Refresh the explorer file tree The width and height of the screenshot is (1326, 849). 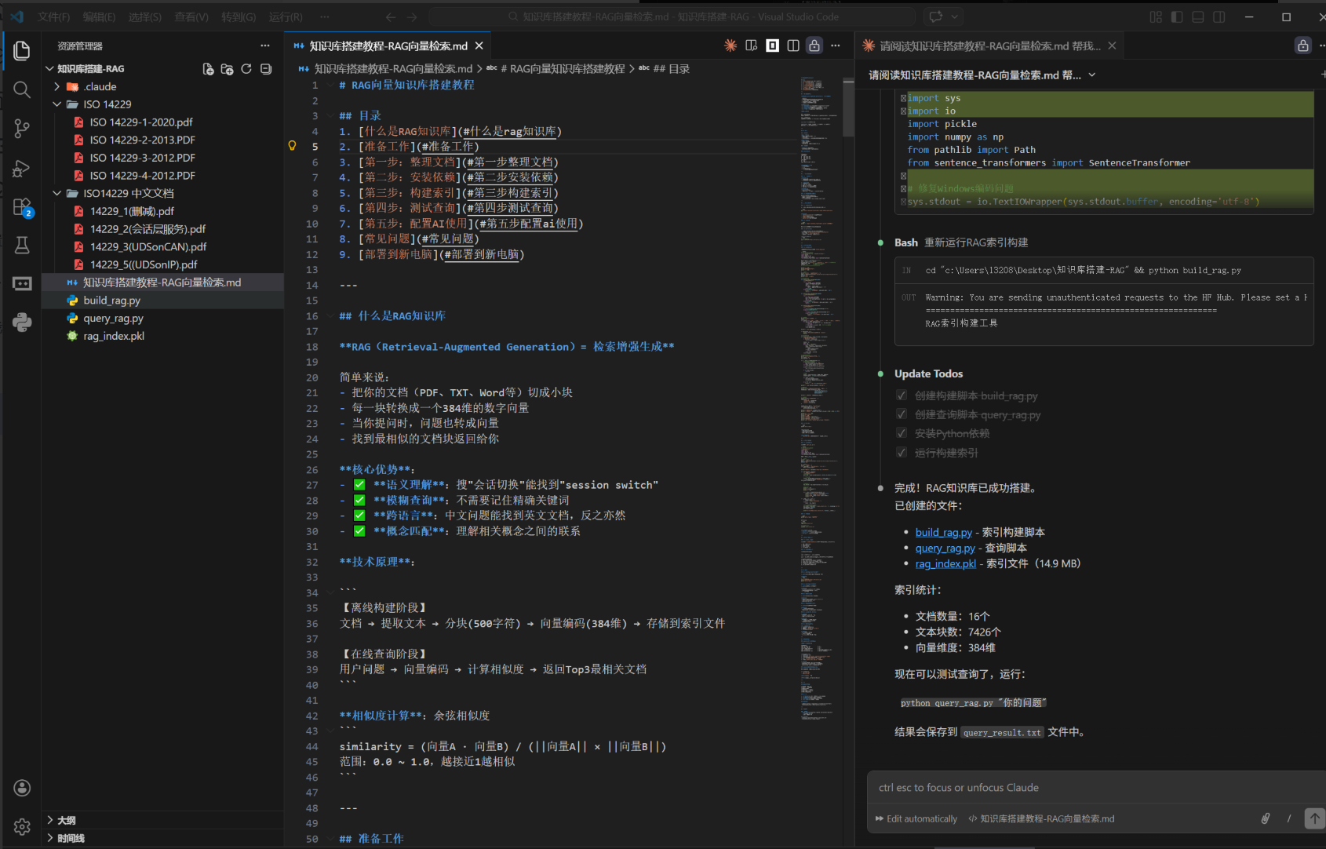pos(246,69)
